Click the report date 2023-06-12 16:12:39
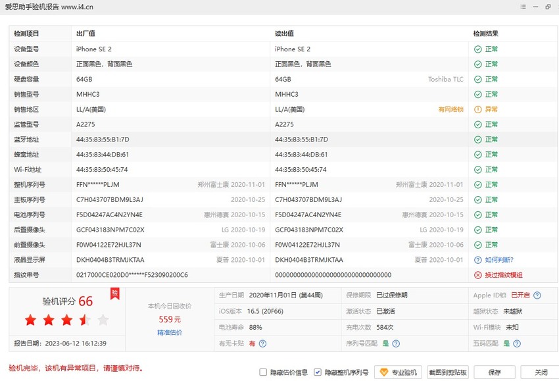559x381 pixels. [76, 343]
